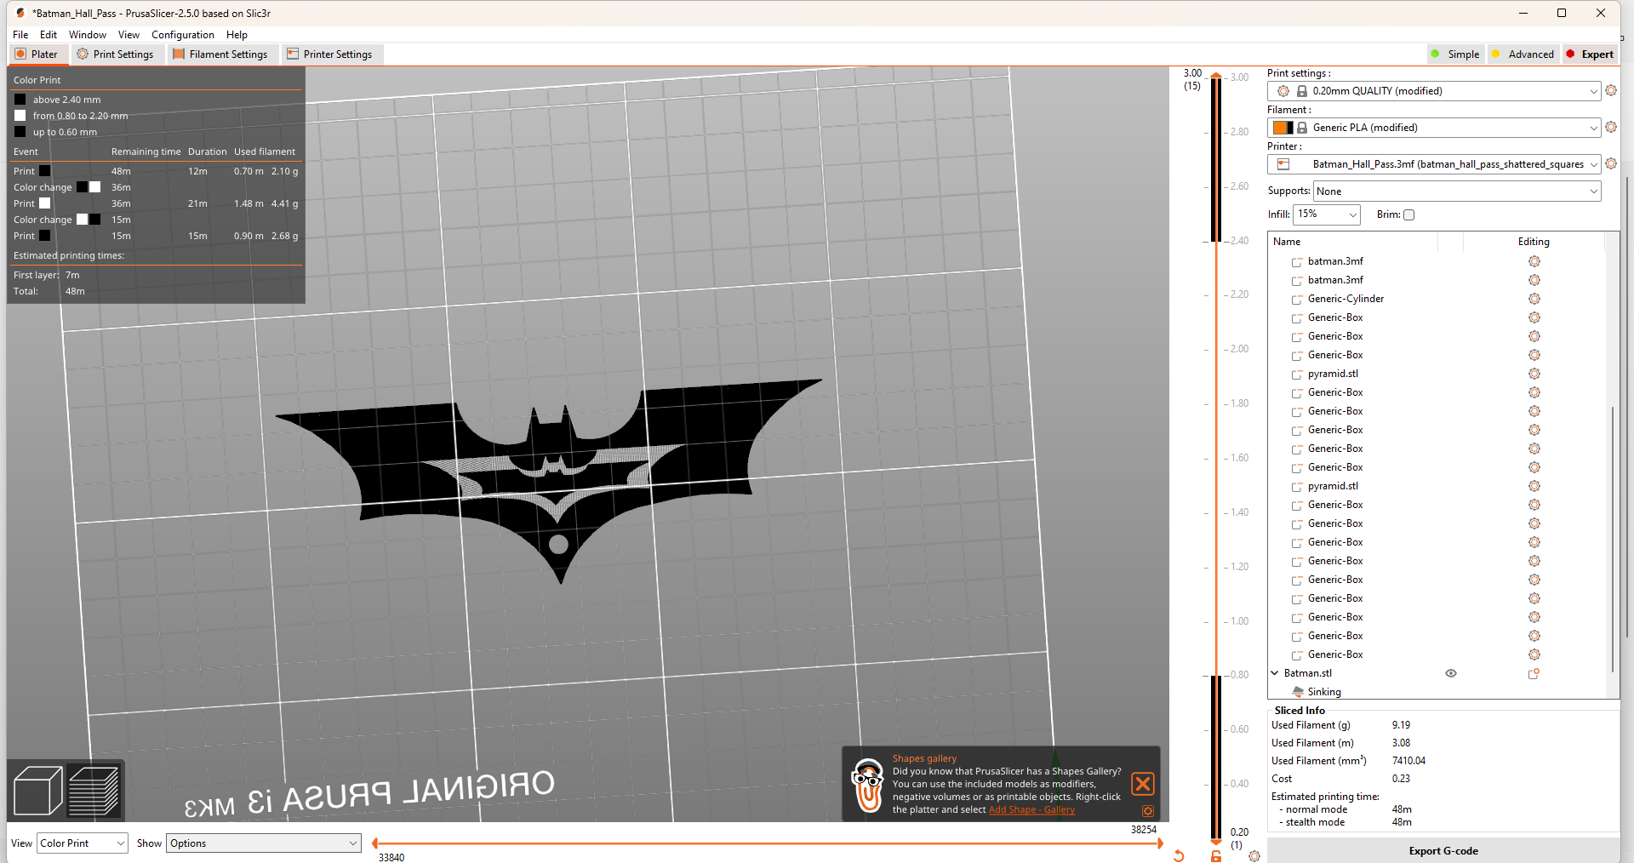The width and height of the screenshot is (1634, 863).
Task: Click the orange filament color swatch
Action: [1282, 127]
